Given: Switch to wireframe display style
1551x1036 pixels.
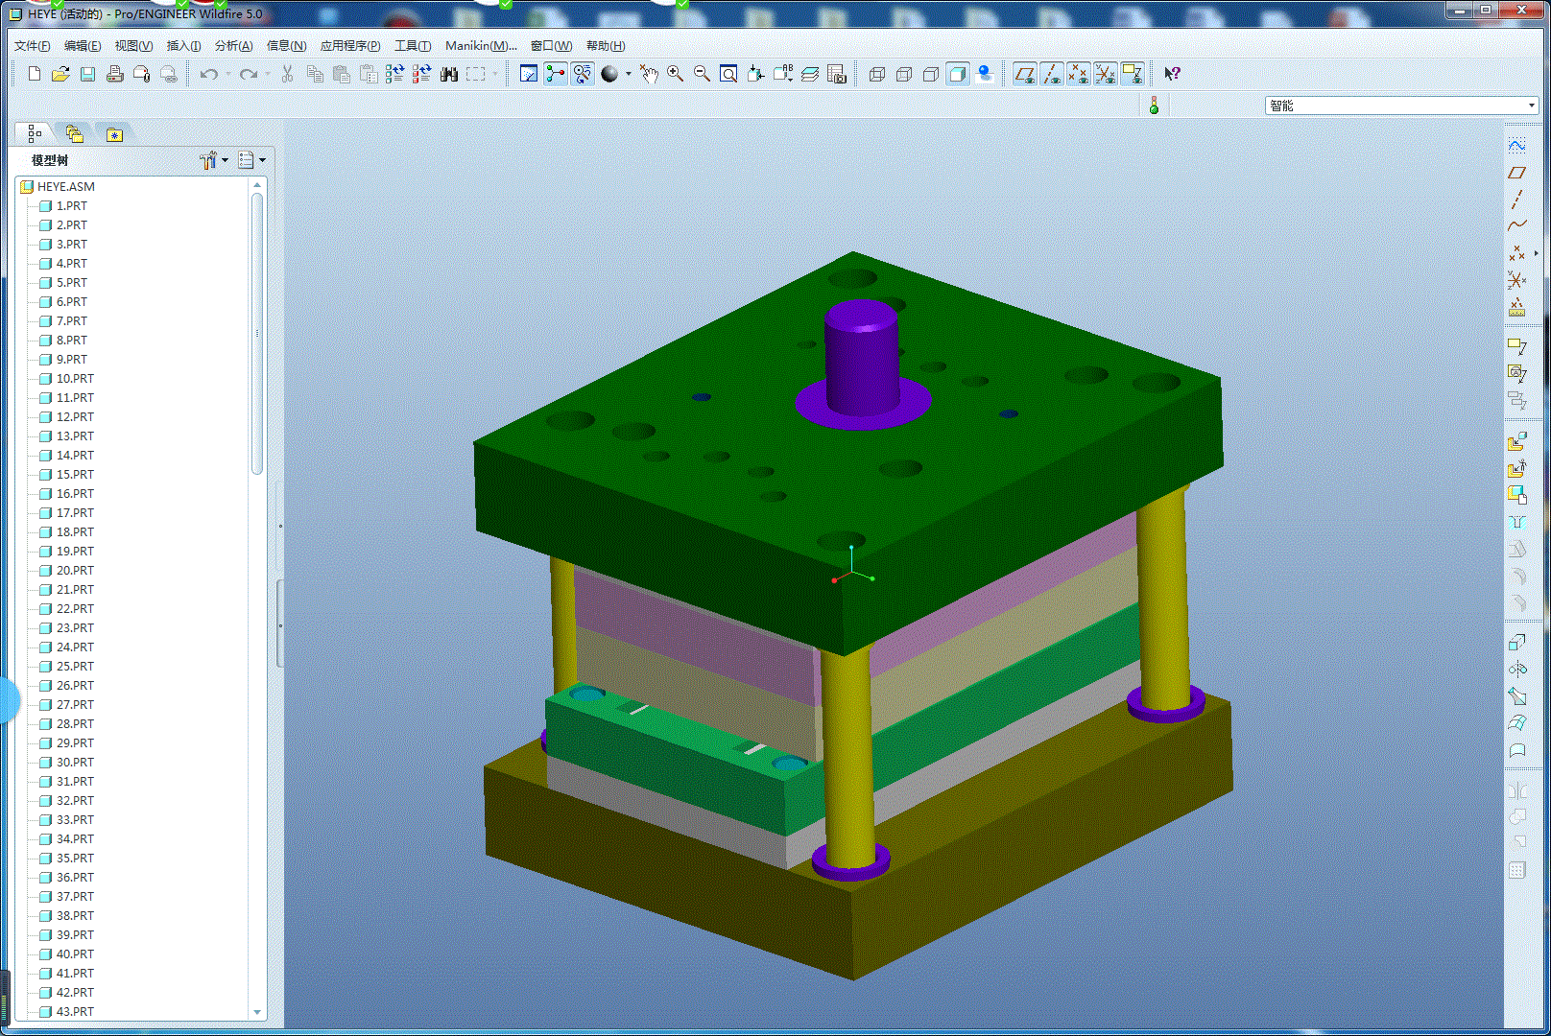Looking at the screenshot, I should pos(876,74).
